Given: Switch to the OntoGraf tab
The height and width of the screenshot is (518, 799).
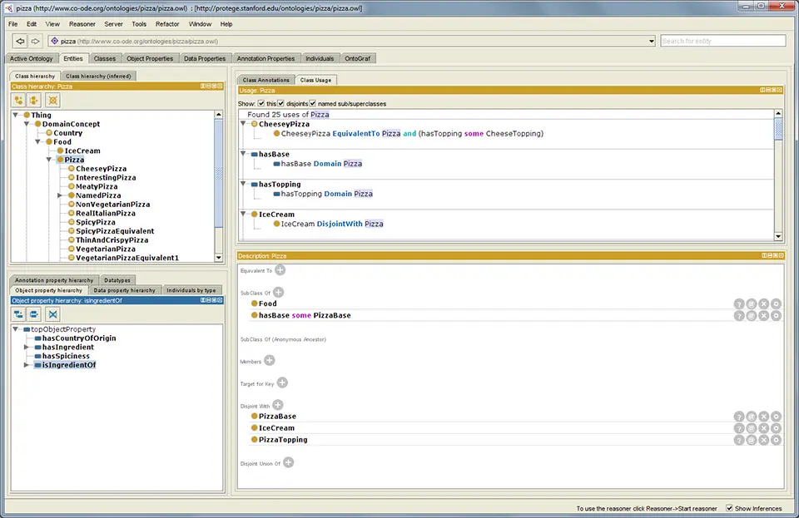Looking at the screenshot, I should [356, 58].
